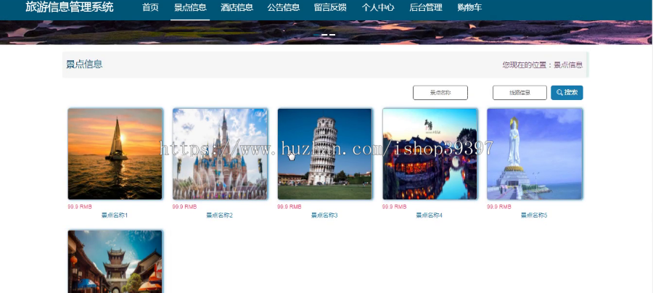This screenshot has width=653, height=293.
Task: Click the 景点名称3 title link
Action: coord(324,215)
